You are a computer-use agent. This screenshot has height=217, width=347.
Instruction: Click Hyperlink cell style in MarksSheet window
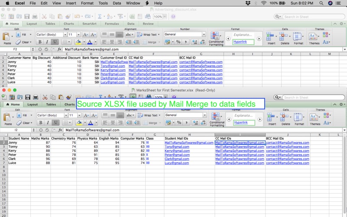pos(244,122)
